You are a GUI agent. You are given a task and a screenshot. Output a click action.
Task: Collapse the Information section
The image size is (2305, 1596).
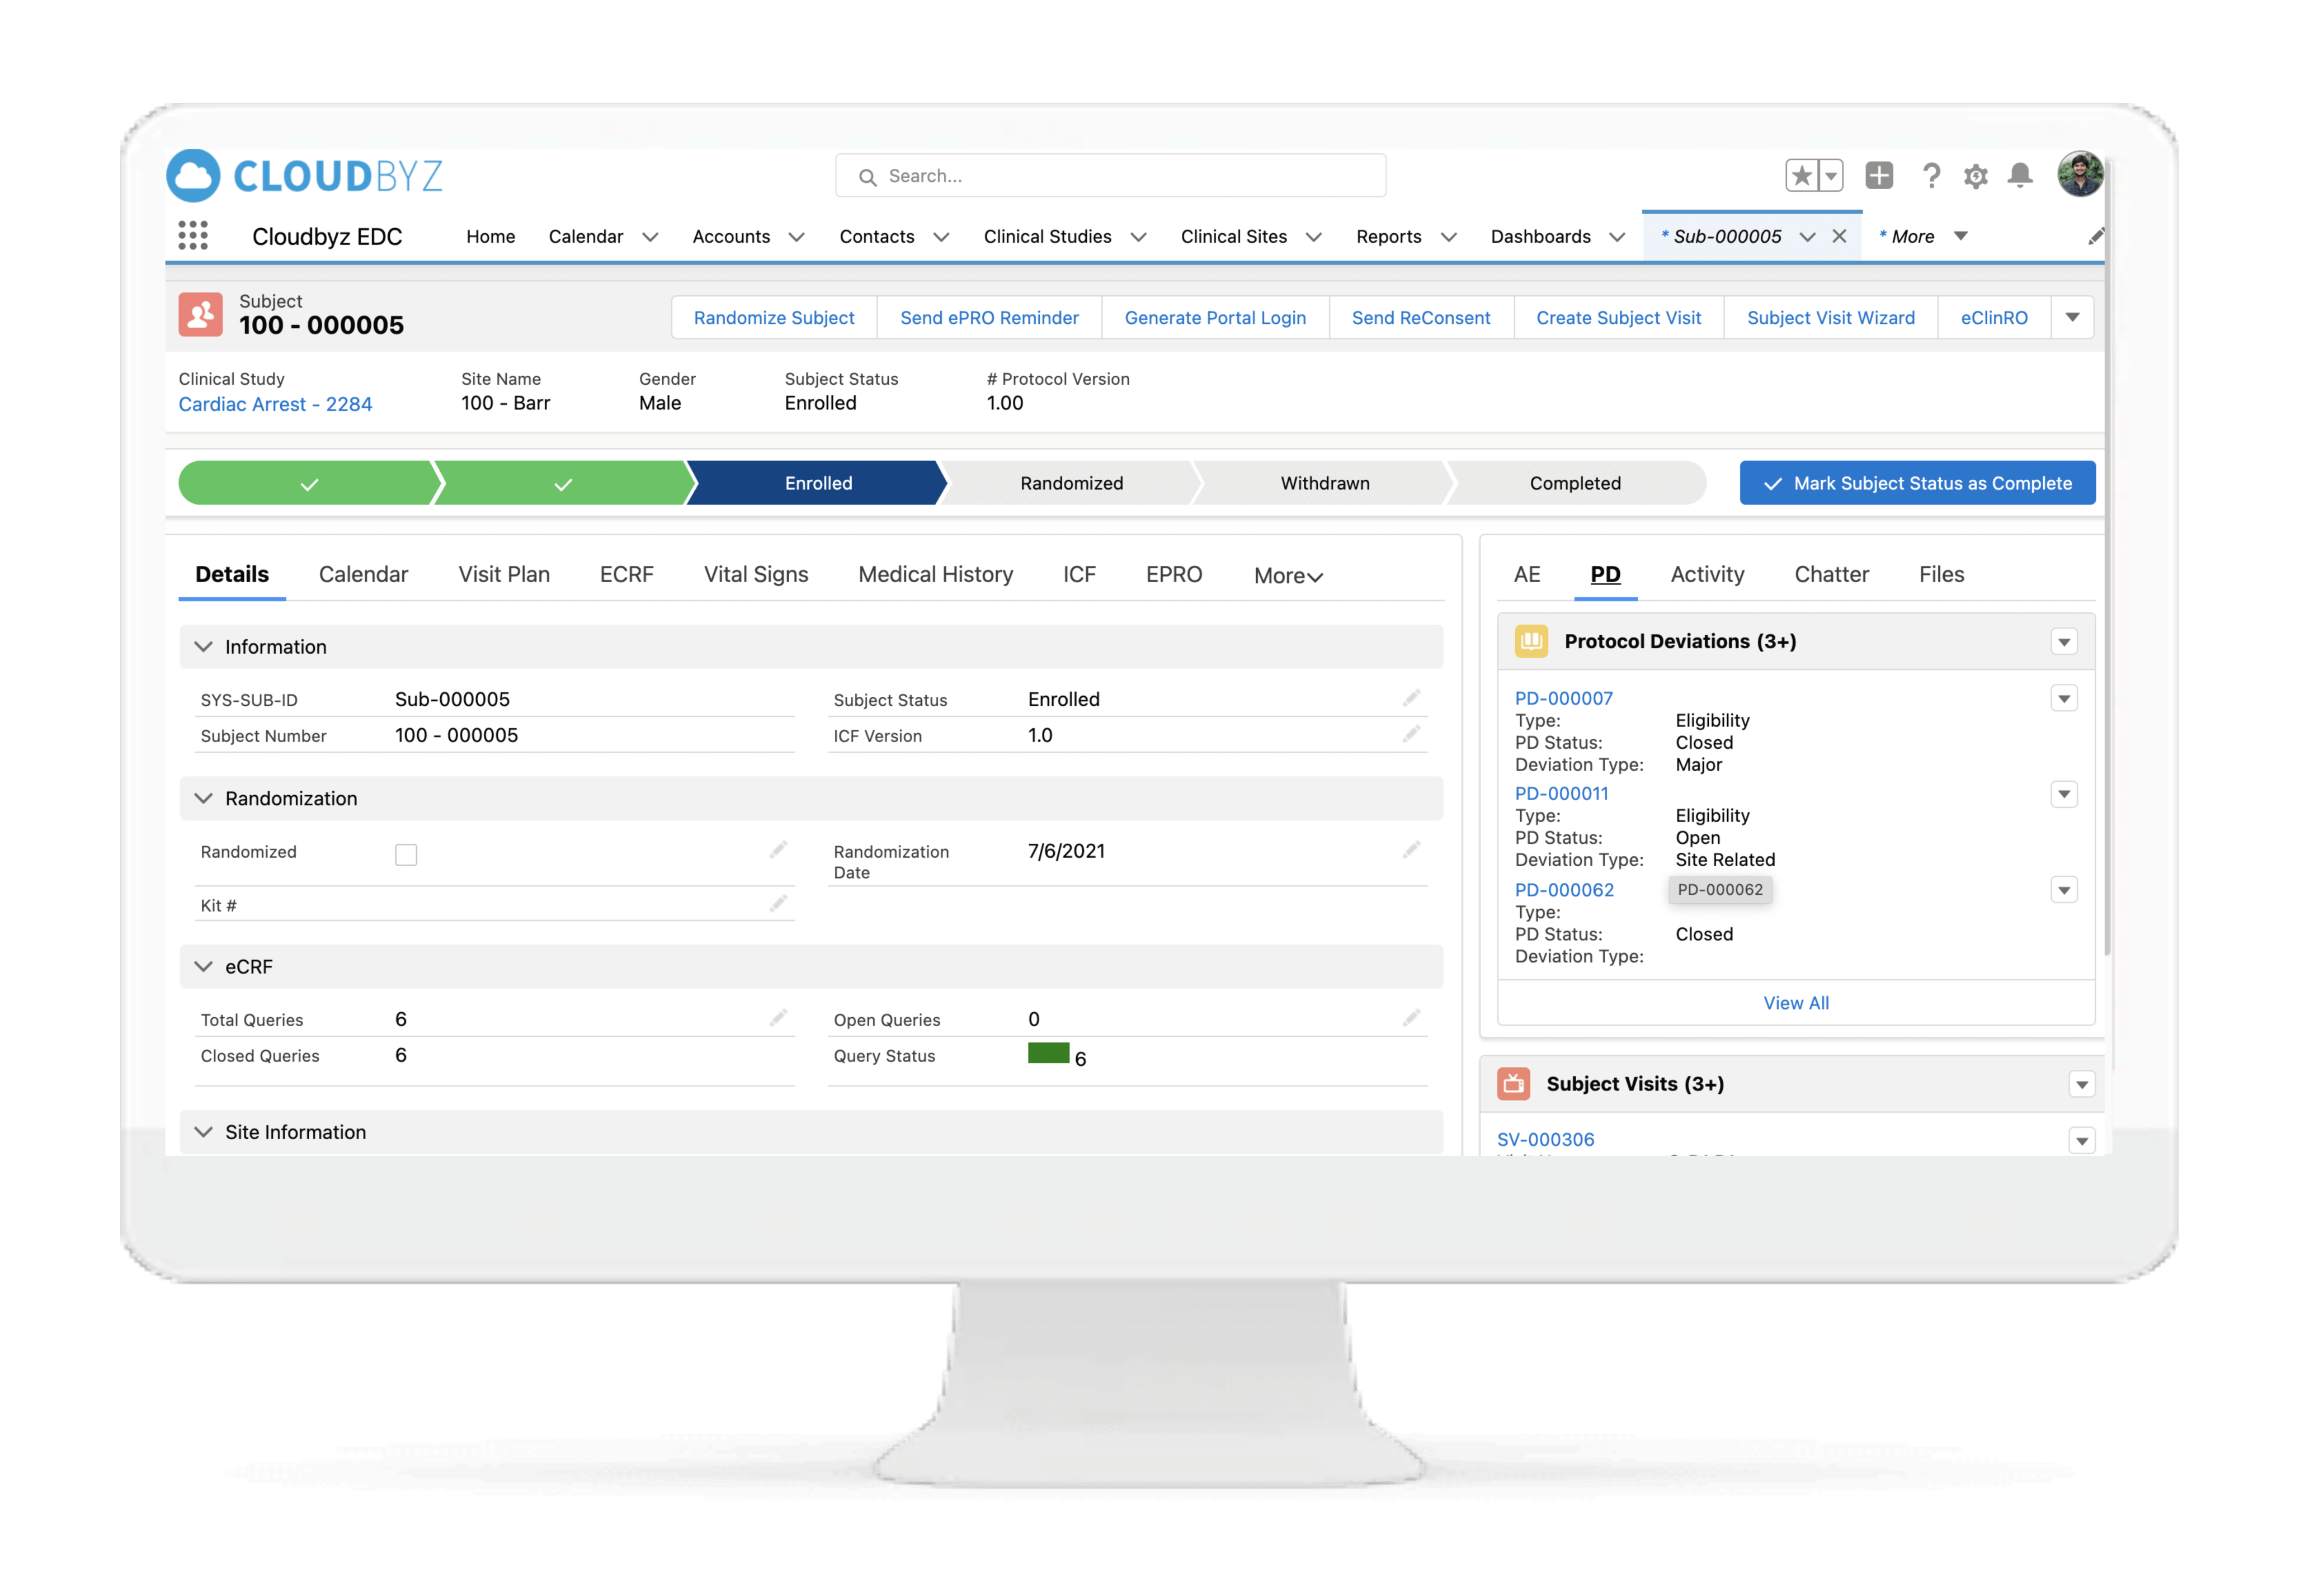(204, 647)
